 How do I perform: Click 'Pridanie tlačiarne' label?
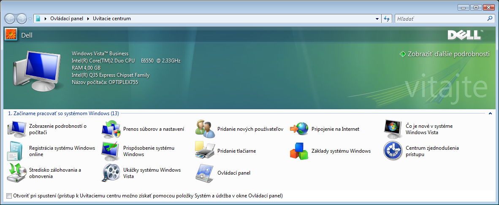click(237, 151)
